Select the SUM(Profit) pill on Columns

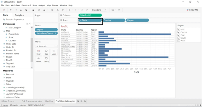90,15
